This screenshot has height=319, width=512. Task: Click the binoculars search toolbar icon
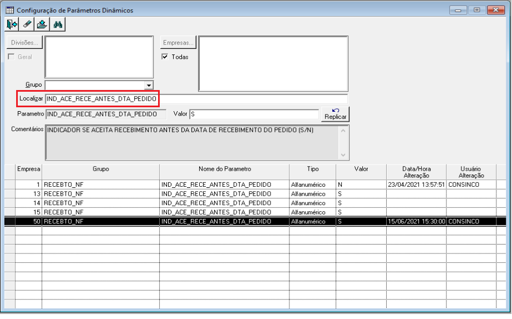point(58,24)
